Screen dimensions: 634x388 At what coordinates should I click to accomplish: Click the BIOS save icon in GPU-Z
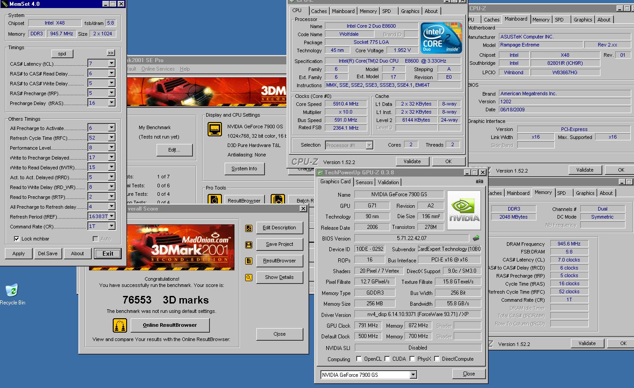click(477, 238)
